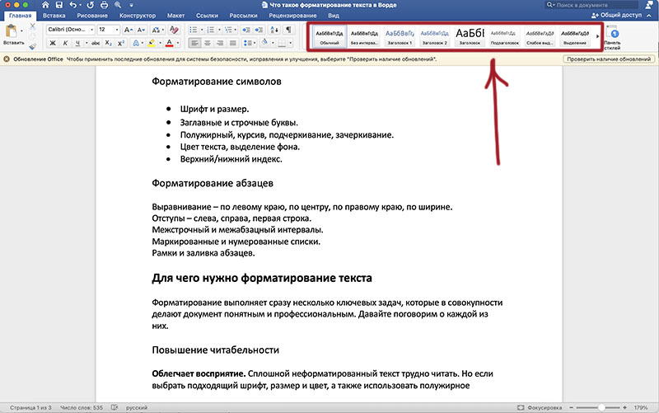The image size is (659, 413).
Task: Click the text effects outlined-A icon
Action: click(x=136, y=43)
